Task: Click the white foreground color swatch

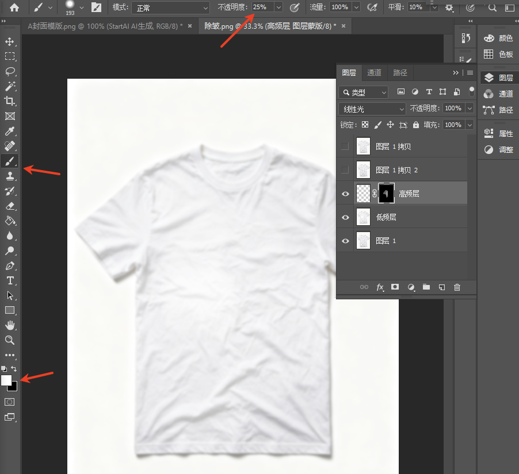Action: click(x=6, y=380)
